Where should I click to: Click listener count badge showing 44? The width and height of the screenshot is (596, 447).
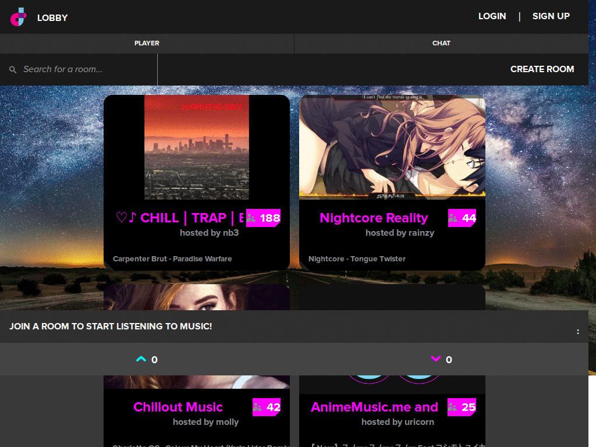462,218
